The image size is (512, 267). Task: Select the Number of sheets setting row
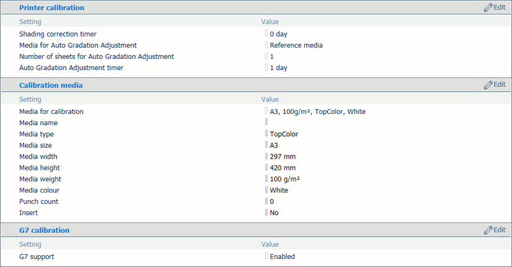click(x=256, y=56)
